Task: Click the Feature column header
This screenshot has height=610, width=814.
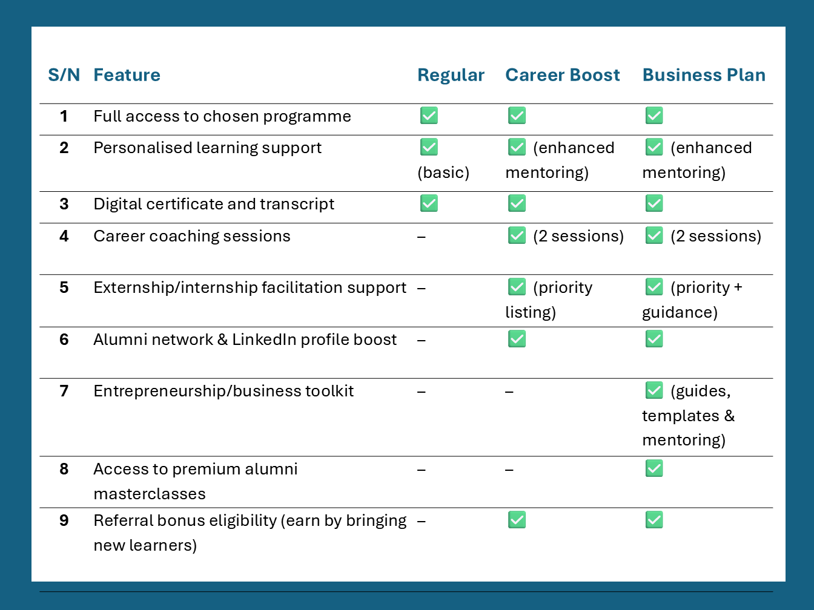Action: pyautogui.click(x=127, y=75)
